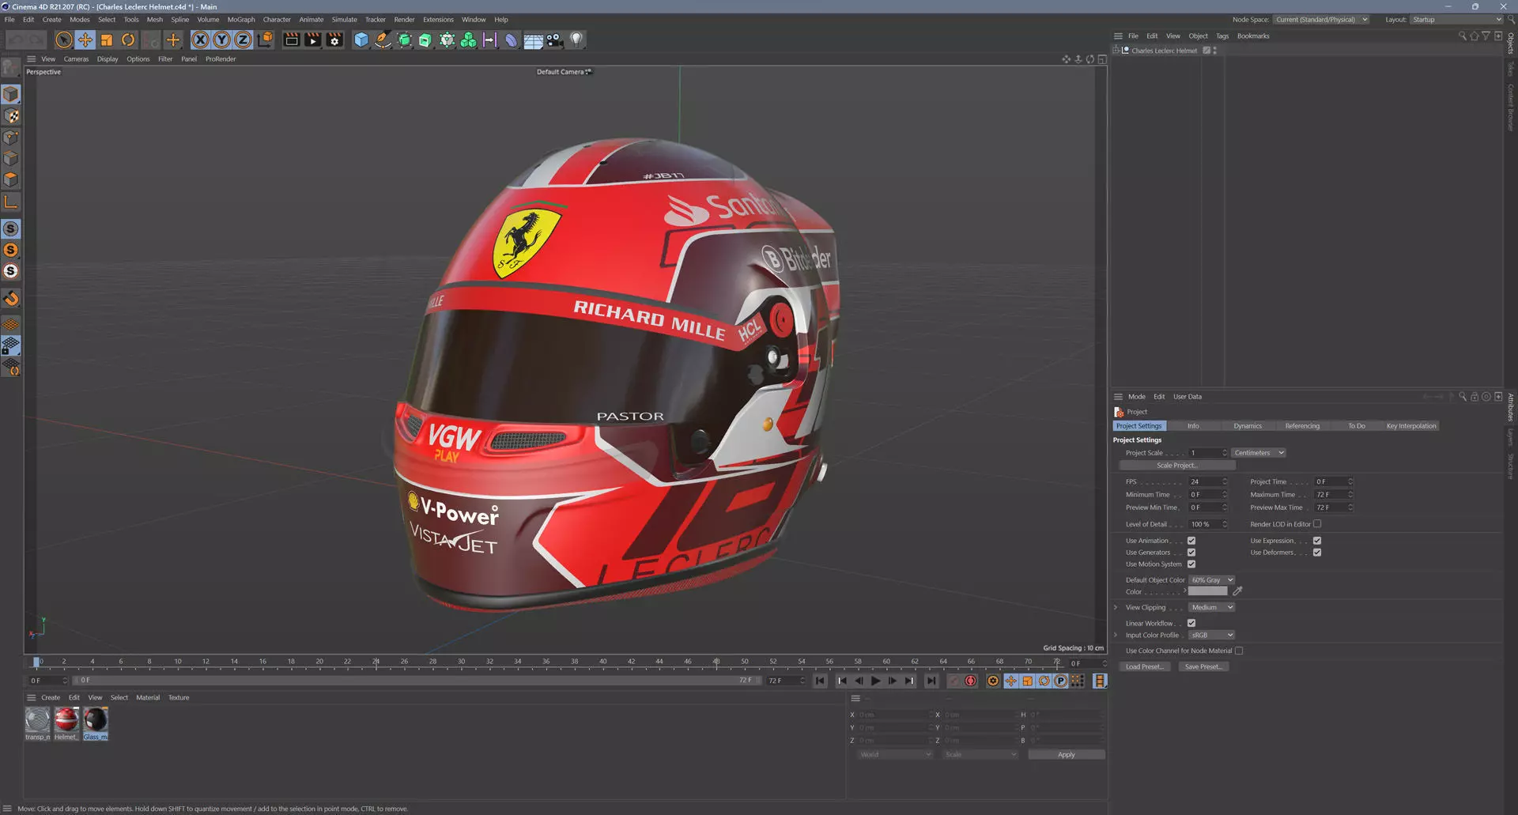Toggle the Parameter keyframe P button
This screenshot has height=815, width=1518.
point(1060,681)
